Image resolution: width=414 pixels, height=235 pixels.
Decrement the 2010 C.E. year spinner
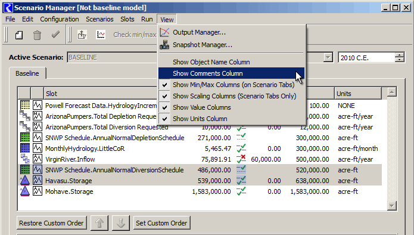click(400, 60)
